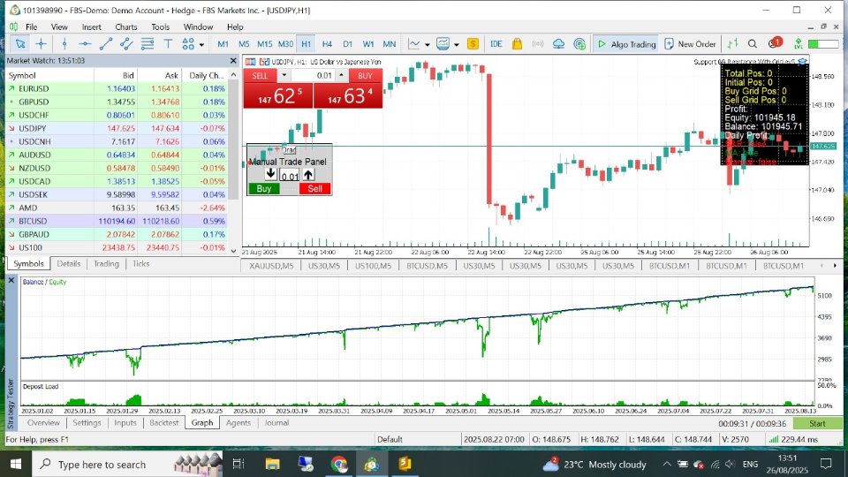This screenshot has width=848, height=477.
Task: Open chart type line icon
Action: tap(414, 44)
